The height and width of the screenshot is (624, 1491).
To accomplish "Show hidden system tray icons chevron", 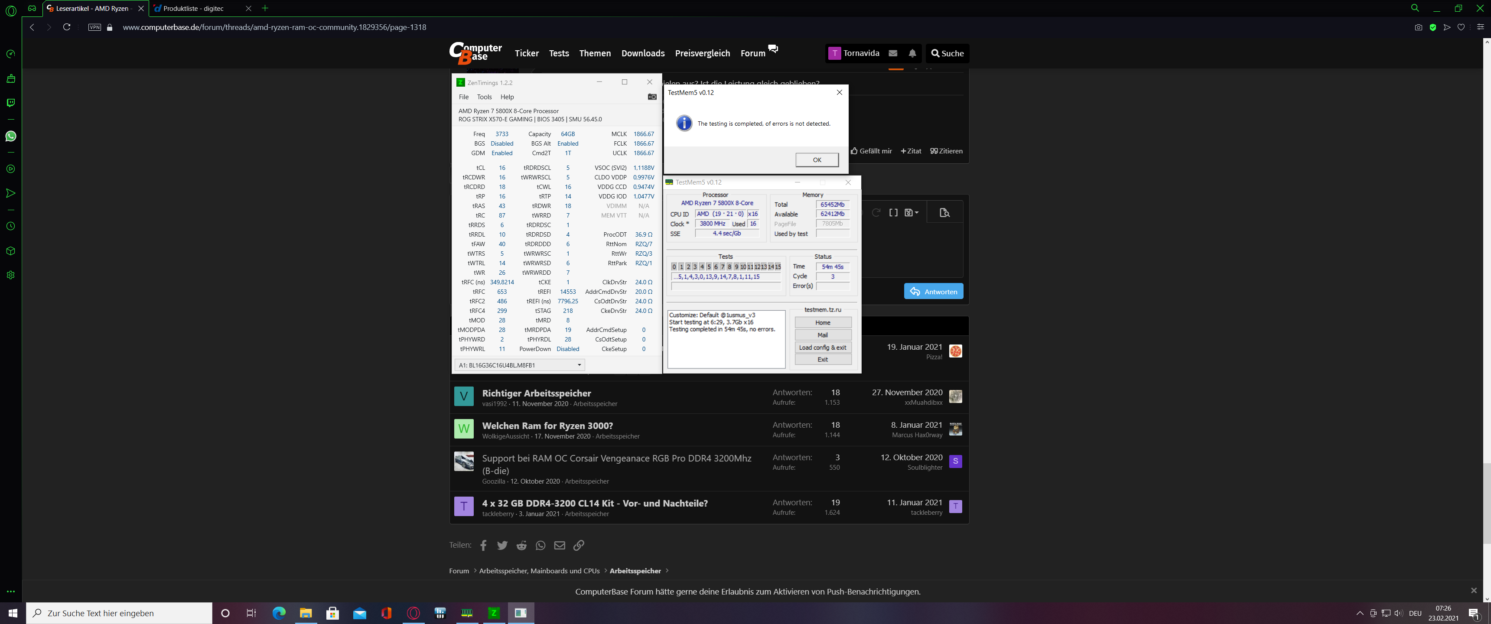I will click(x=1360, y=613).
